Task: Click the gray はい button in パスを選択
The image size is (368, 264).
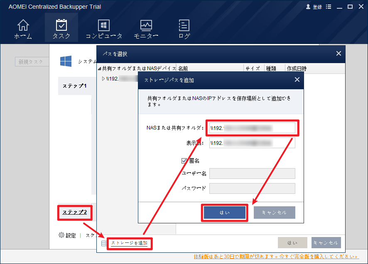Action: tap(292, 243)
